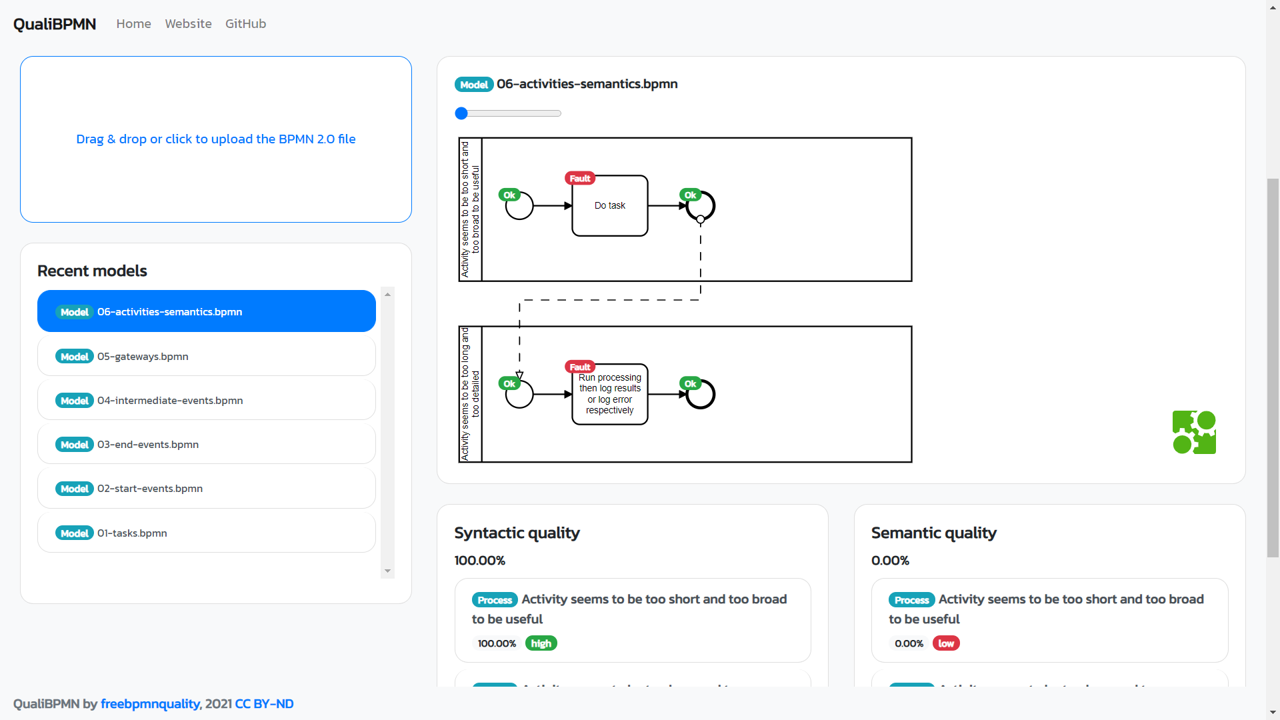Click the Ok badge on the first end event
The width and height of the screenshot is (1280, 720).
(x=691, y=195)
